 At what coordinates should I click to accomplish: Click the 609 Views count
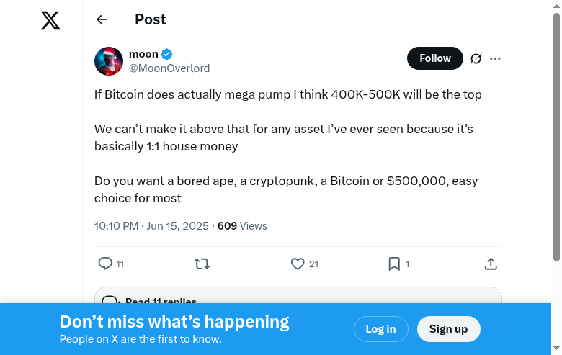click(x=242, y=226)
